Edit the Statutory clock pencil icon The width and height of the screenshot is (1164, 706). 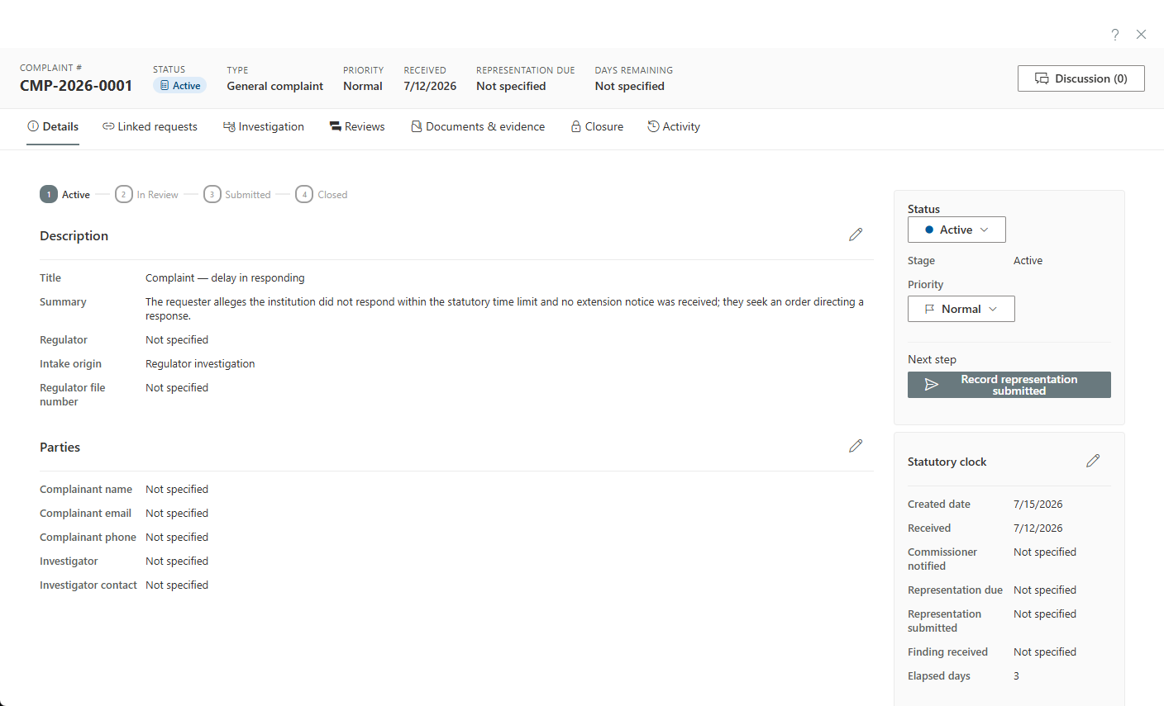(1093, 461)
